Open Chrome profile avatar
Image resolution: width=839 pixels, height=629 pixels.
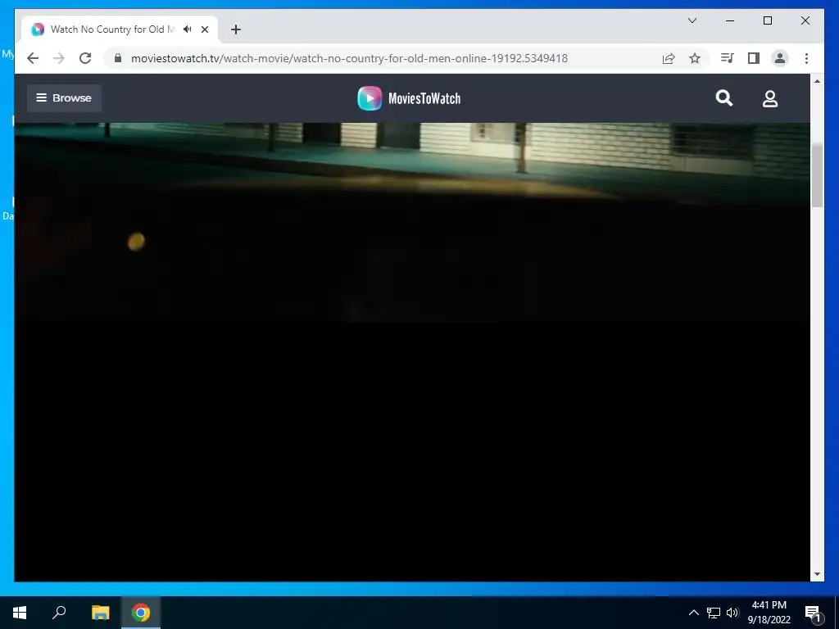[780, 58]
